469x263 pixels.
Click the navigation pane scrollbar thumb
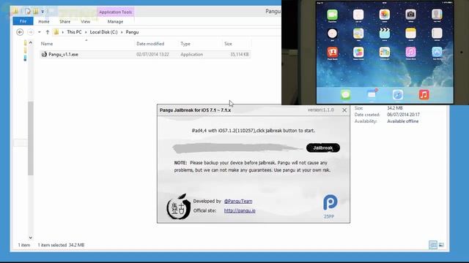click(31, 138)
